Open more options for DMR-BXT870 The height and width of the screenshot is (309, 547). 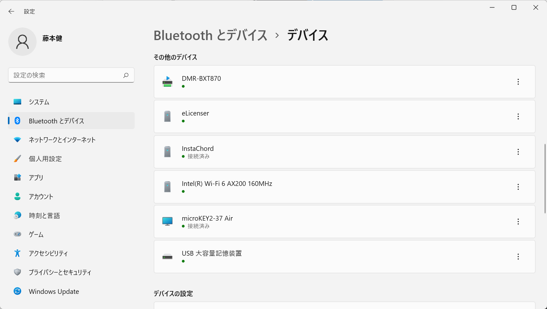(x=518, y=82)
